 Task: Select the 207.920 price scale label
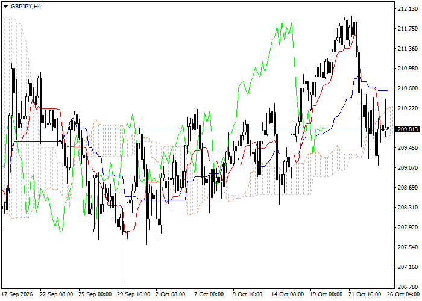pyautogui.click(x=408, y=228)
